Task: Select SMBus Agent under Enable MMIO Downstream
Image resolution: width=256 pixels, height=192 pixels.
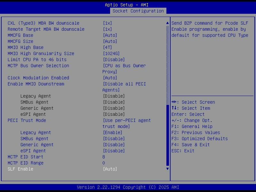Action: click(34, 102)
